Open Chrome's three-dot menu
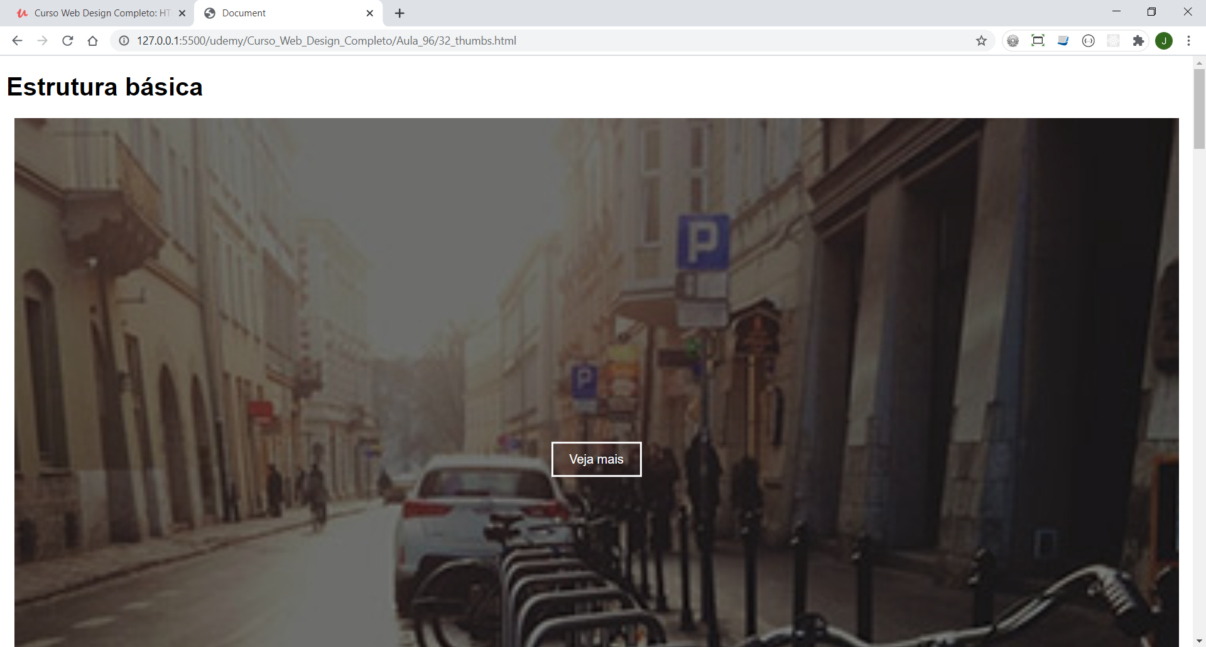The width and height of the screenshot is (1206, 647). pyautogui.click(x=1188, y=41)
